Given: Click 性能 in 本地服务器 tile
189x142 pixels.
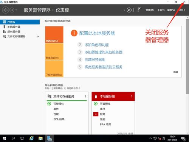Looking at the screenshot, I should (102, 119).
